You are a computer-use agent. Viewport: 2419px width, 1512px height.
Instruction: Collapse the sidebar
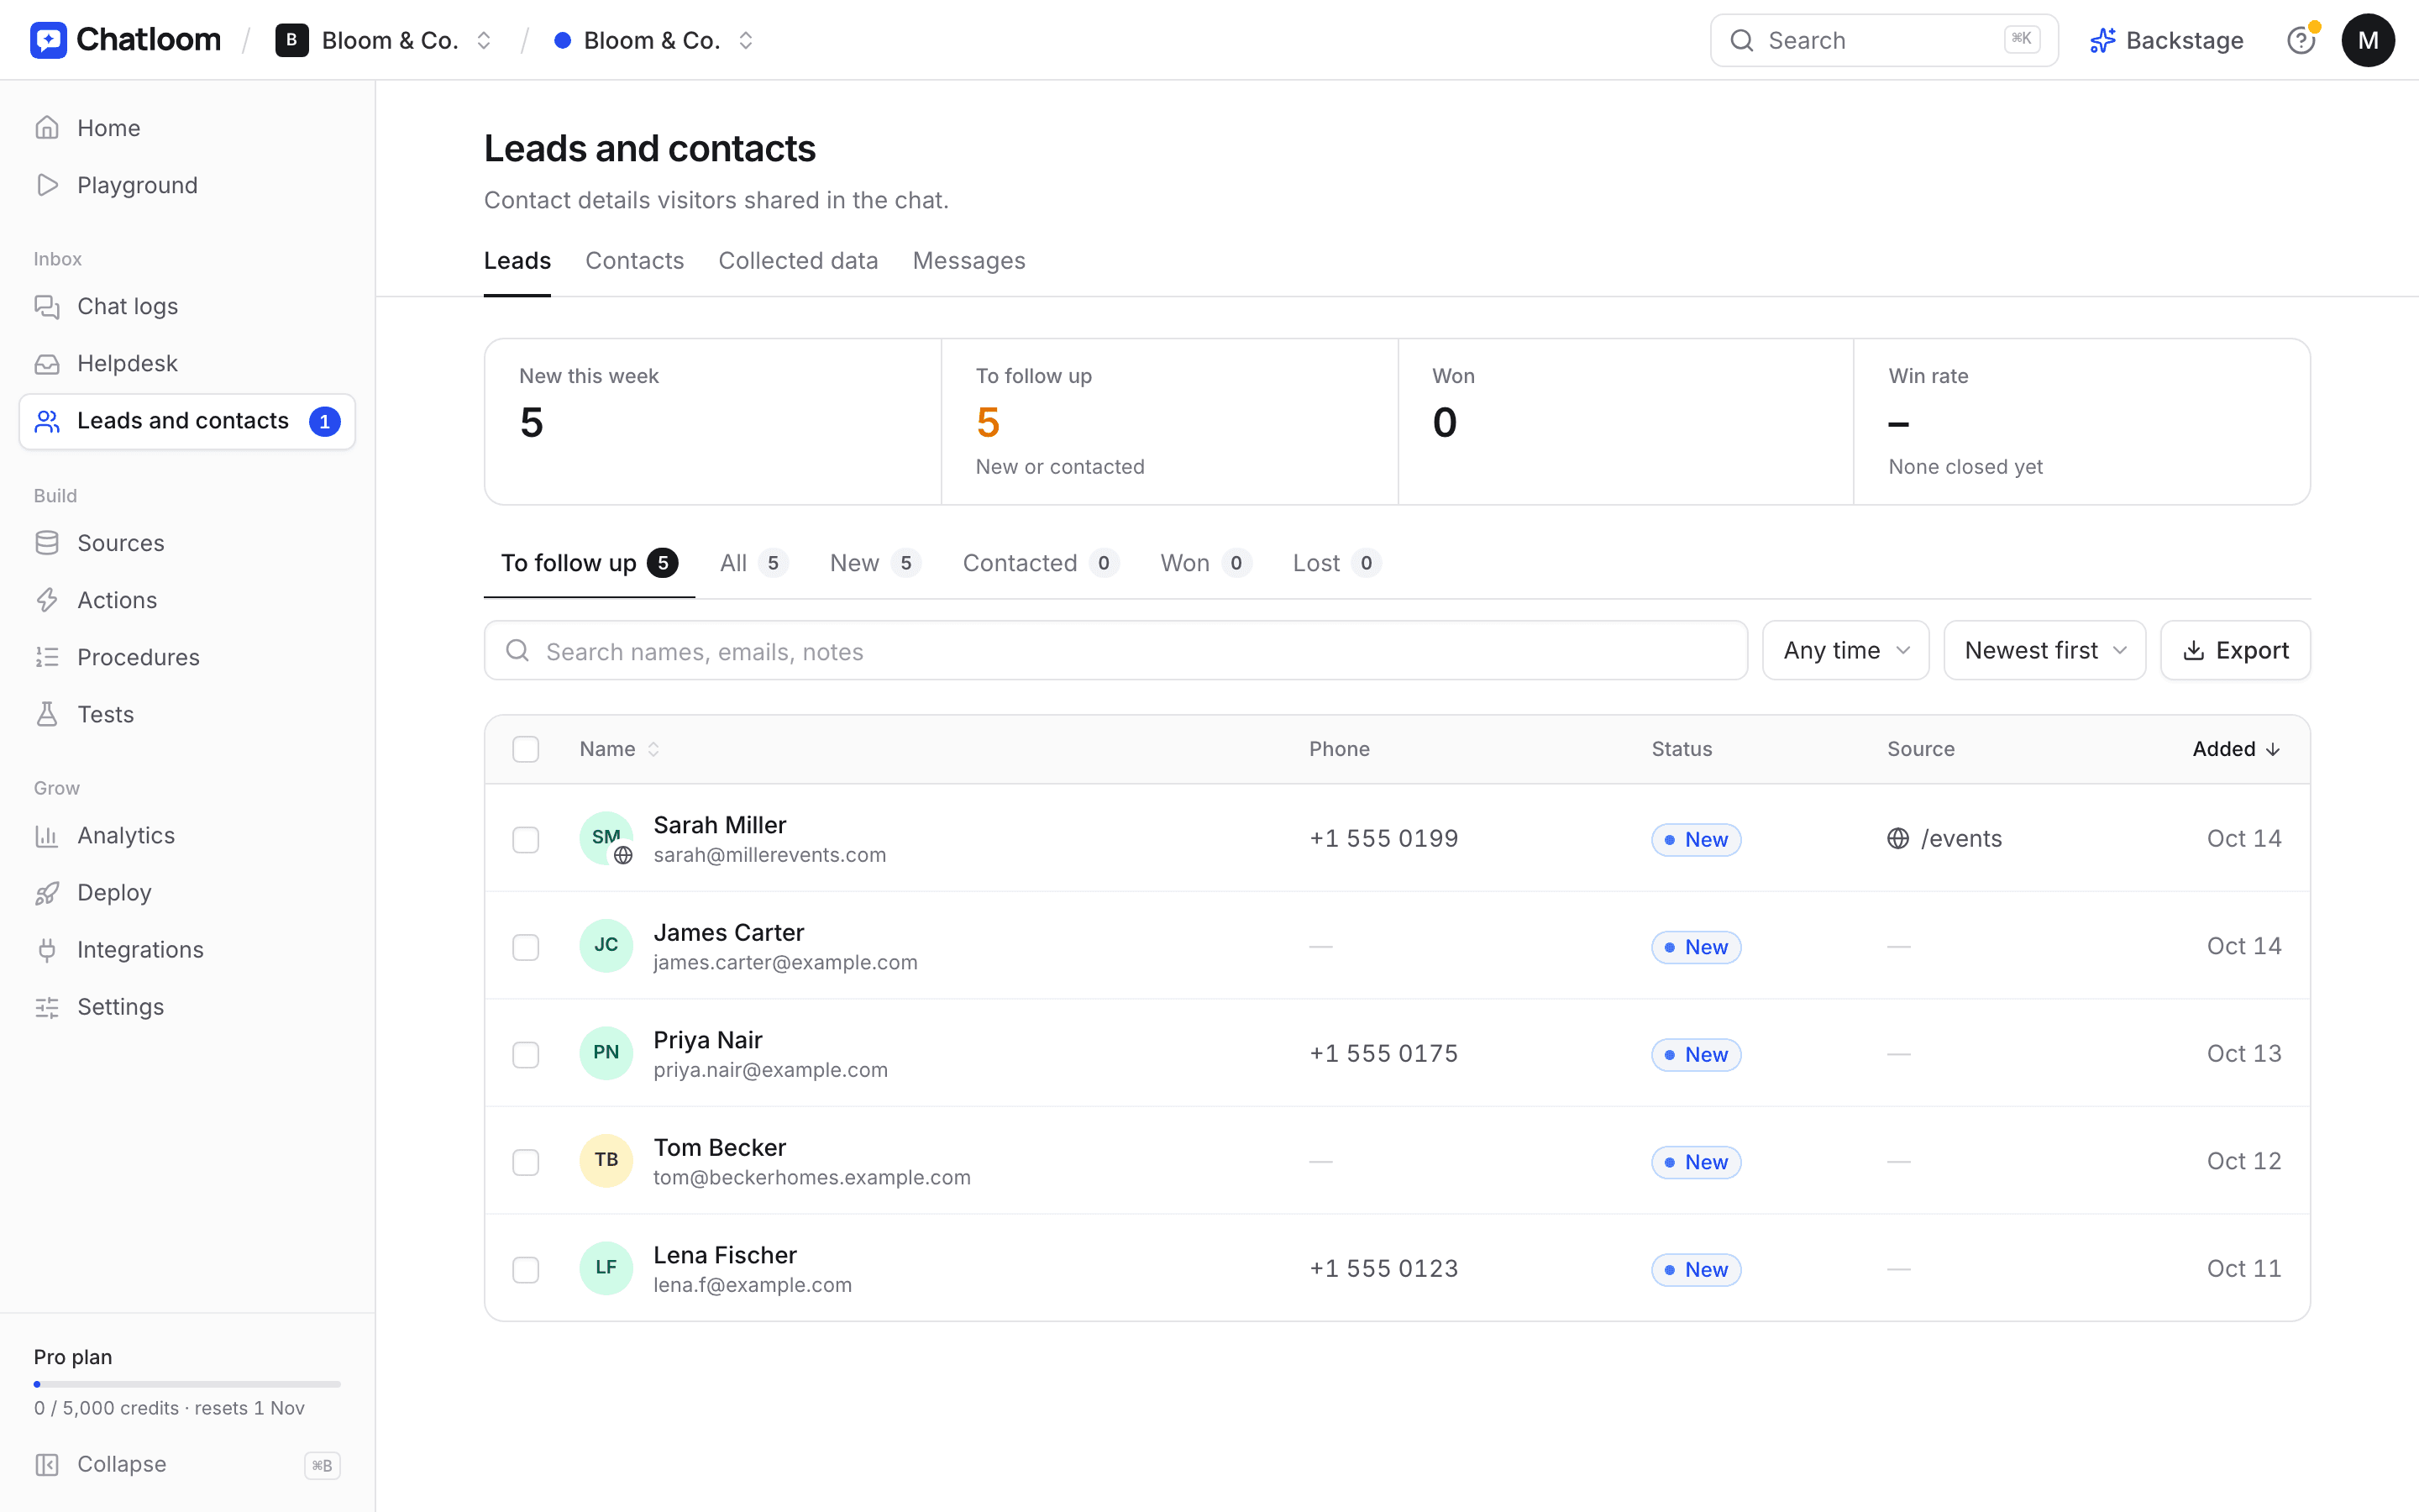click(x=187, y=1464)
